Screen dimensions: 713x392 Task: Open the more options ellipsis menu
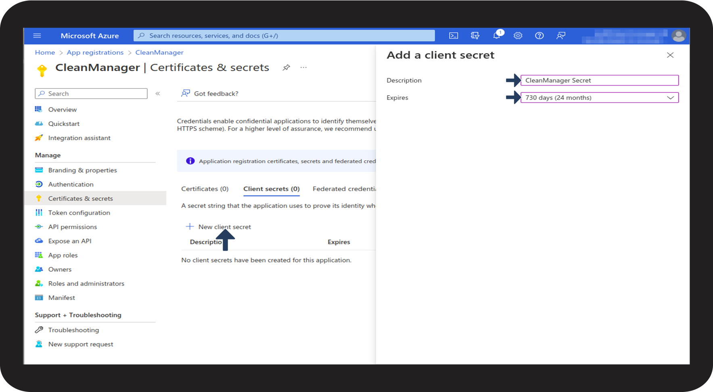tap(303, 67)
